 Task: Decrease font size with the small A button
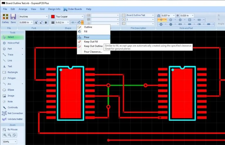41,23
